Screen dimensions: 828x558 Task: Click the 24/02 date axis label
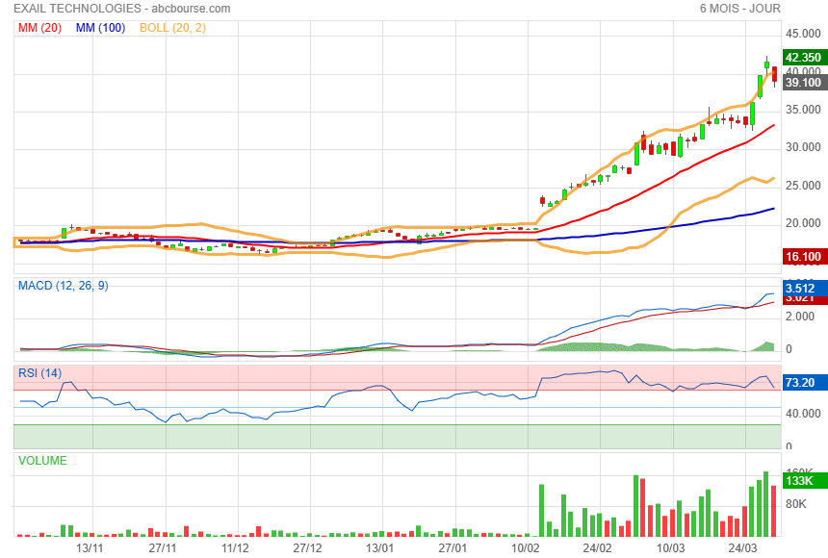(x=598, y=548)
